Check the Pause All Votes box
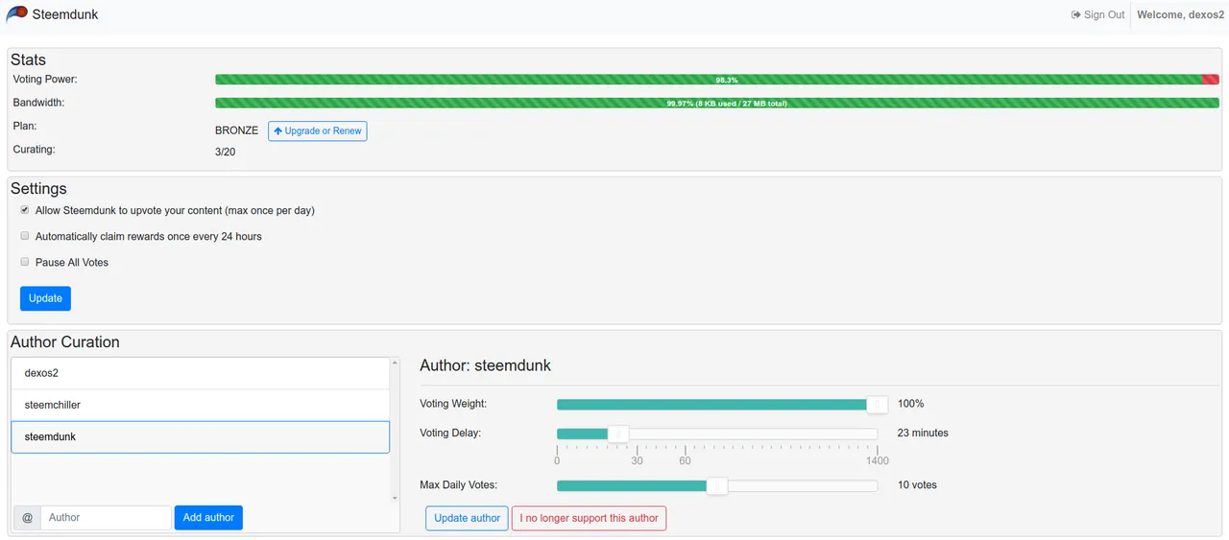The image size is (1229, 540). [x=25, y=262]
